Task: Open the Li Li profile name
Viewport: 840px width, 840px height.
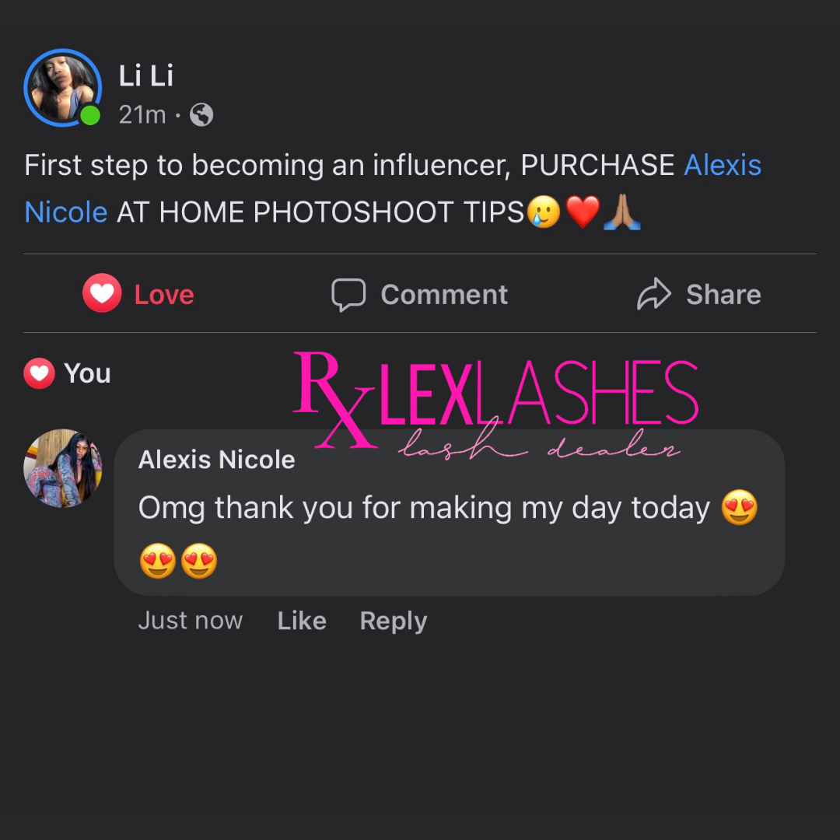Action: pos(145,75)
